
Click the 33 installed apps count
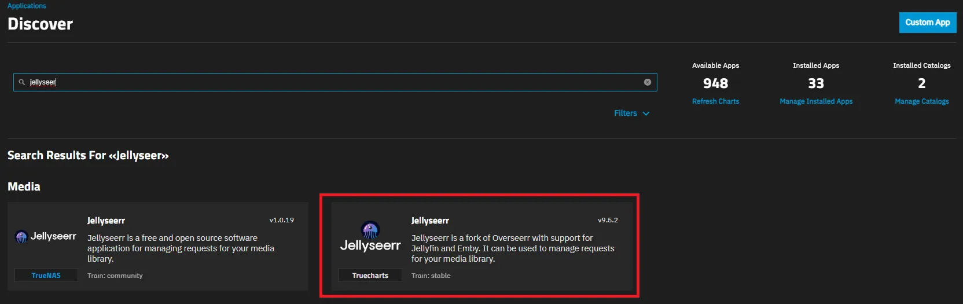coord(816,83)
